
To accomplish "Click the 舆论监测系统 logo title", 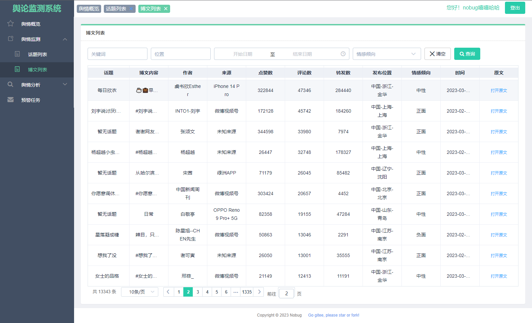I will pos(37,8).
